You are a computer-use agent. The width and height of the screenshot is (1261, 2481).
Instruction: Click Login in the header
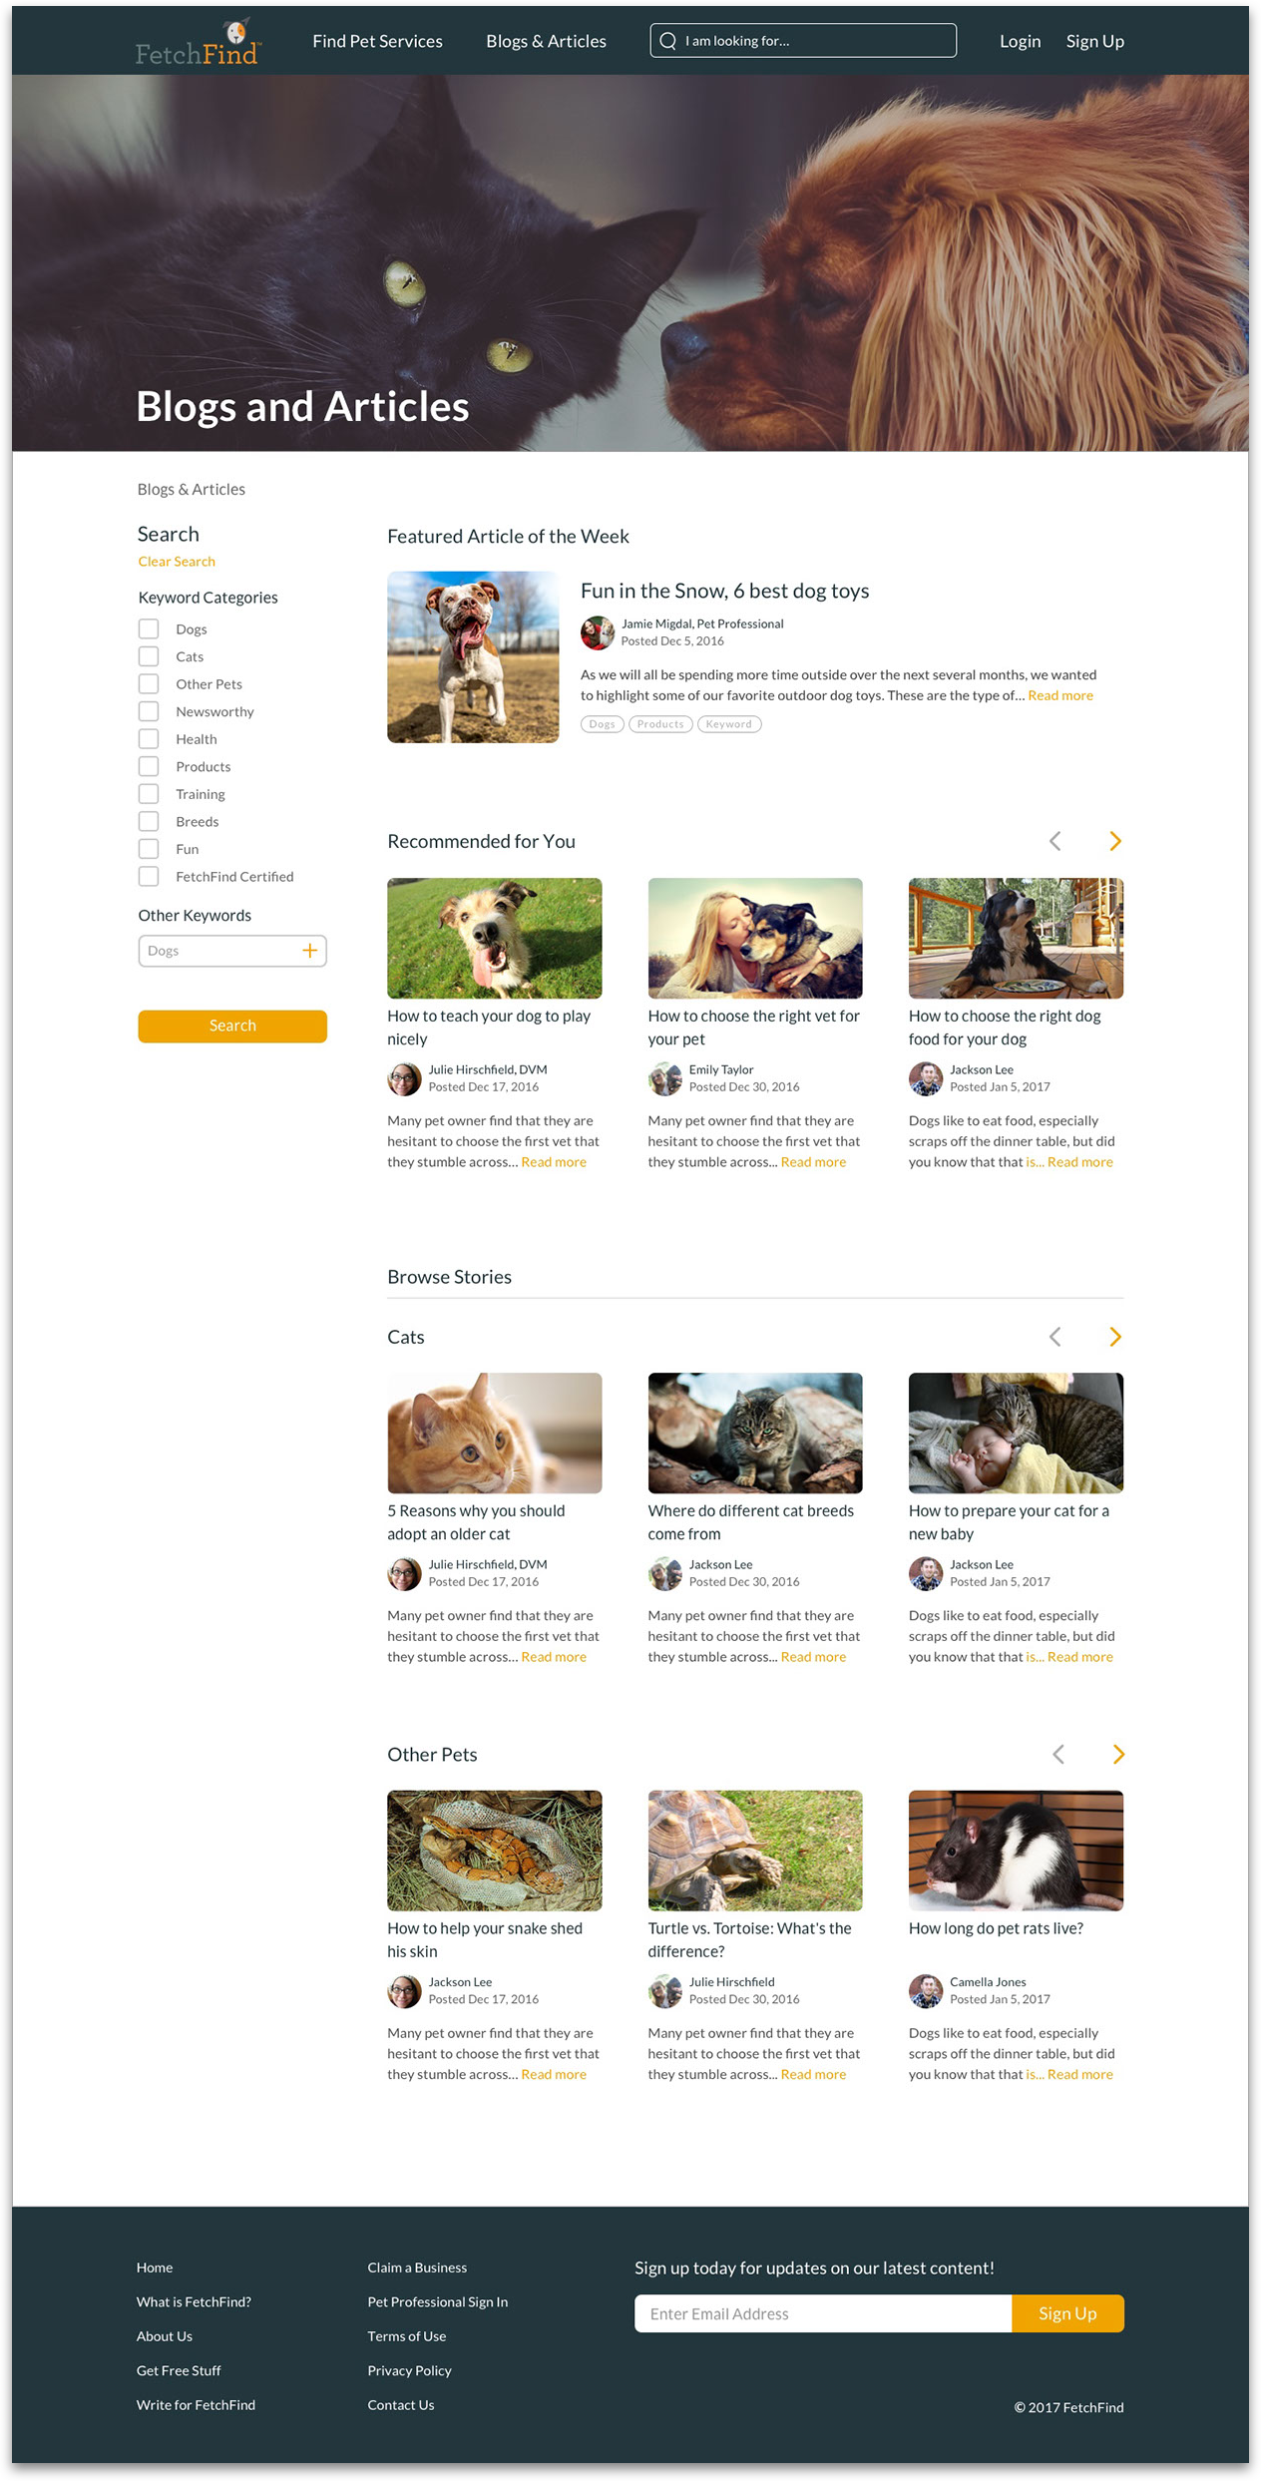click(1020, 41)
